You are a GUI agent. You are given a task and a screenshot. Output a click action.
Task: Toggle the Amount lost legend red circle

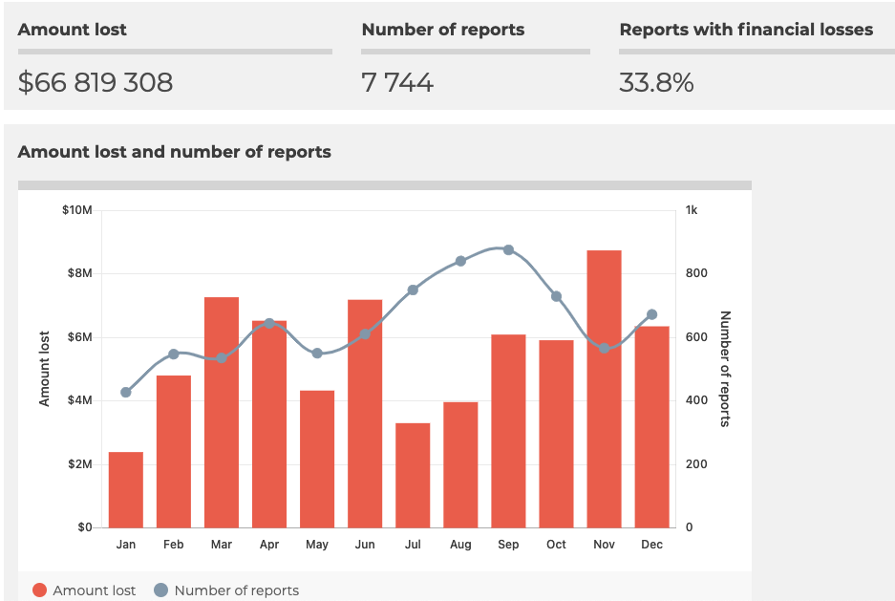(39, 590)
